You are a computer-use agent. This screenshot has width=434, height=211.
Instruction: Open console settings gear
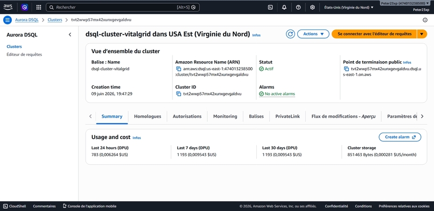(312, 8)
